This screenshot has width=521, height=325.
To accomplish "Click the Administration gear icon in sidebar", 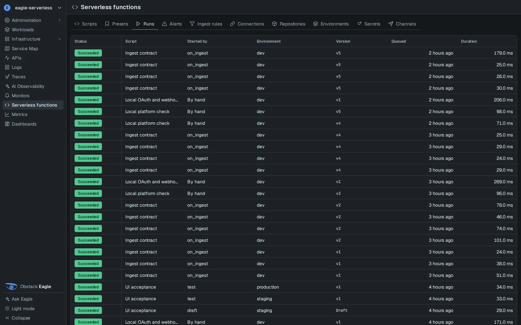I will [7, 20].
